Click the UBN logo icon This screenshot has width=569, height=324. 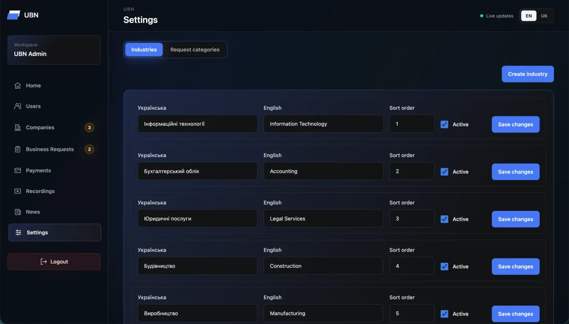click(x=14, y=15)
